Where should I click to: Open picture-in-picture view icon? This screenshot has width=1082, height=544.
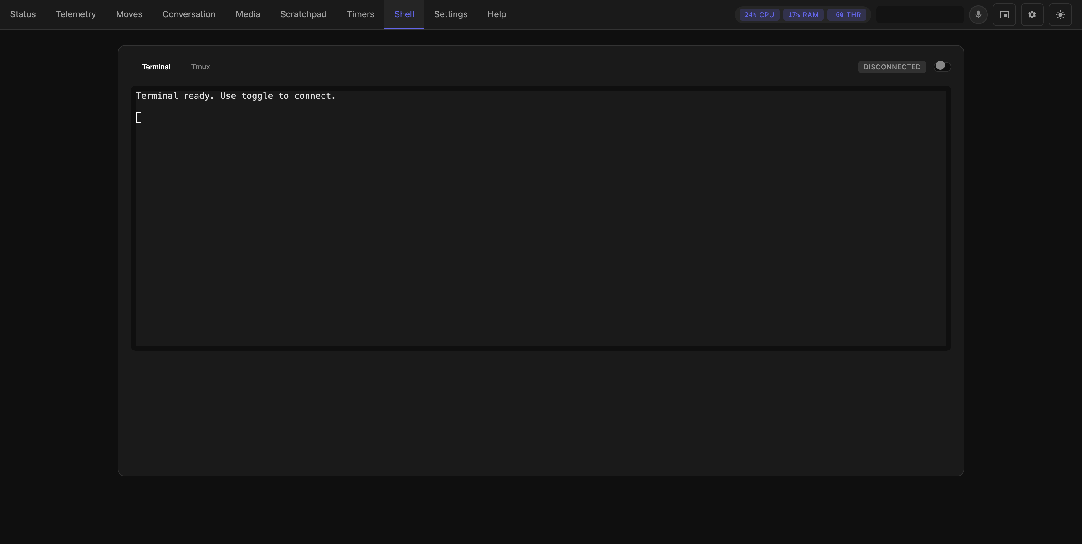pos(1004,15)
